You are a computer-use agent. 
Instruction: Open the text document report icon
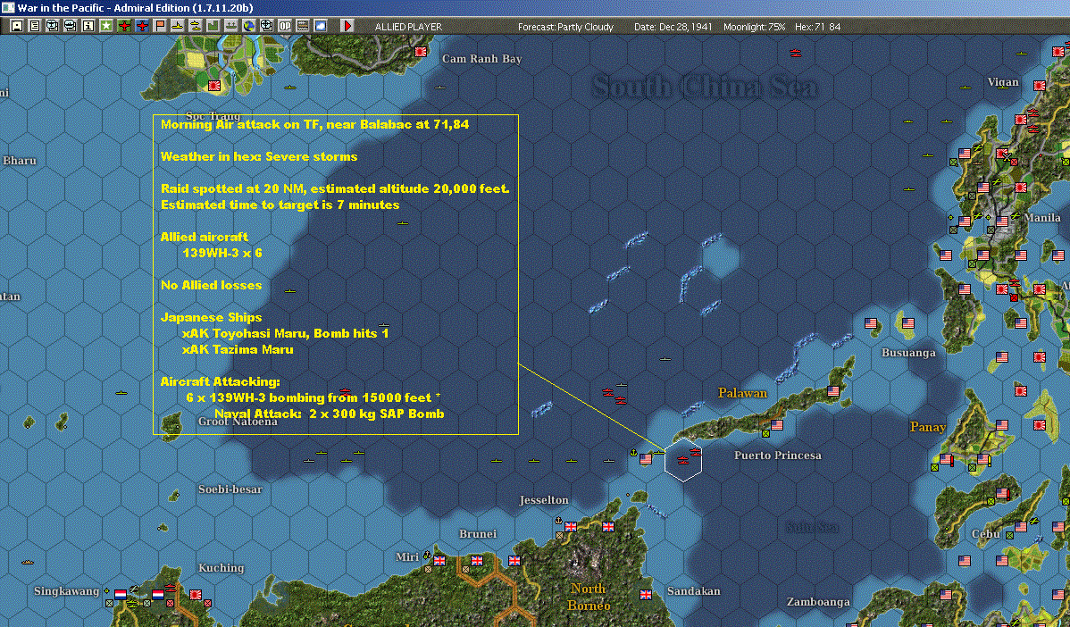(x=35, y=26)
